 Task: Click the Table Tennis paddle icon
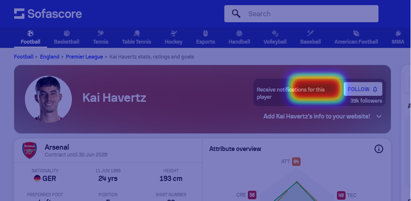tap(136, 33)
